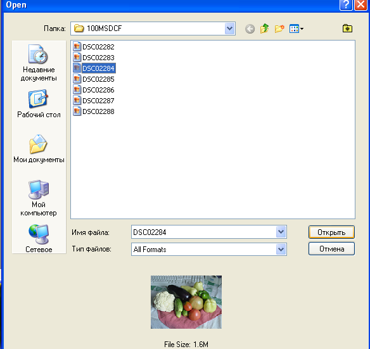Screen dimensions: 370x349
Task: Open Недавние документы in the places bar
Action: point(39,63)
